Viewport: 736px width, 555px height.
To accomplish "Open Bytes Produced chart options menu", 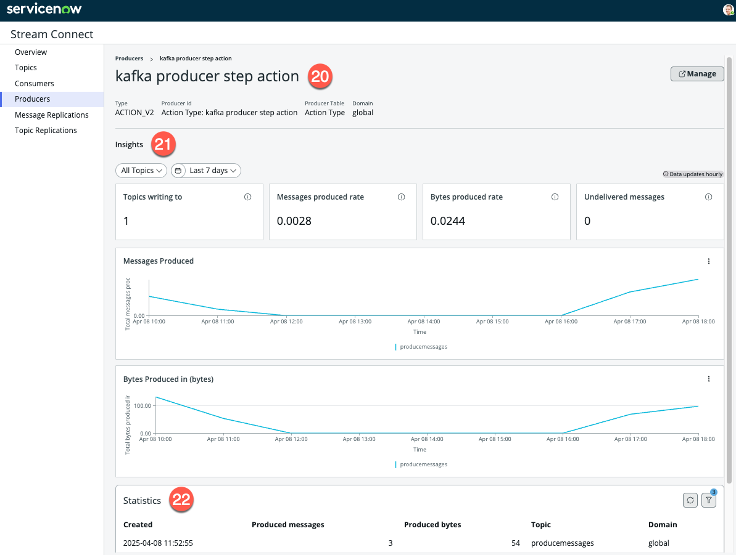I will pyautogui.click(x=709, y=379).
